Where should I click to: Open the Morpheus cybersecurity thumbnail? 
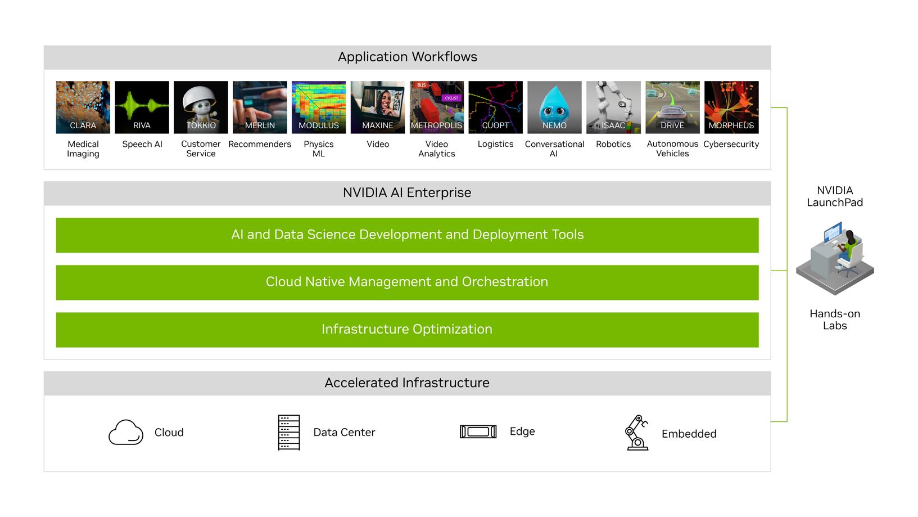click(731, 107)
